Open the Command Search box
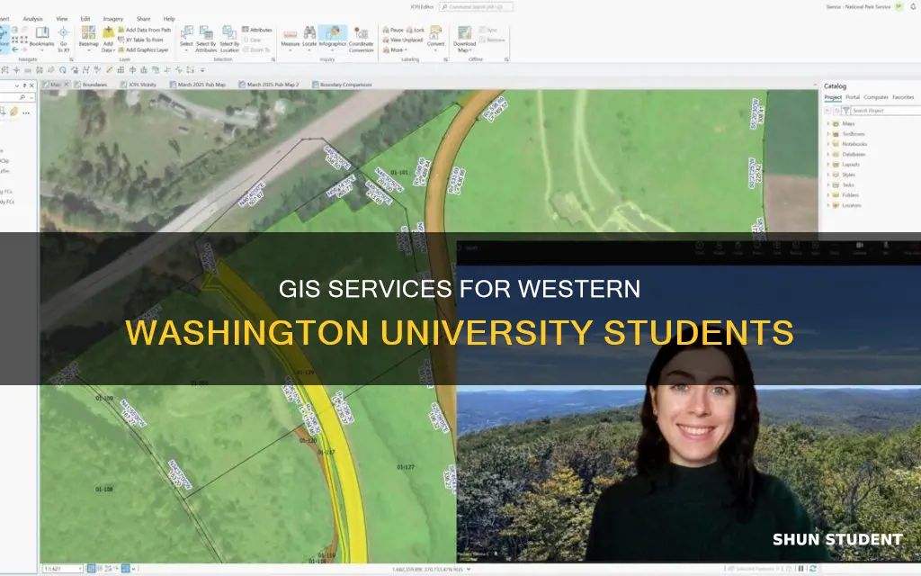 pos(476,6)
